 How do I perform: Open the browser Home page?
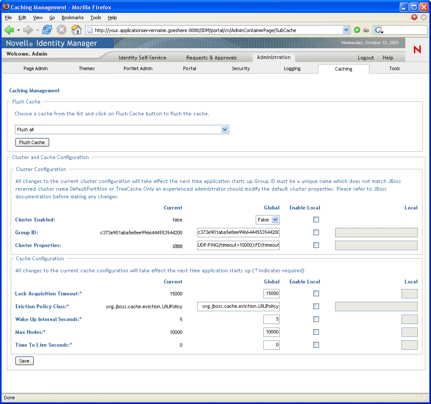pyautogui.click(x=76, y=29)
